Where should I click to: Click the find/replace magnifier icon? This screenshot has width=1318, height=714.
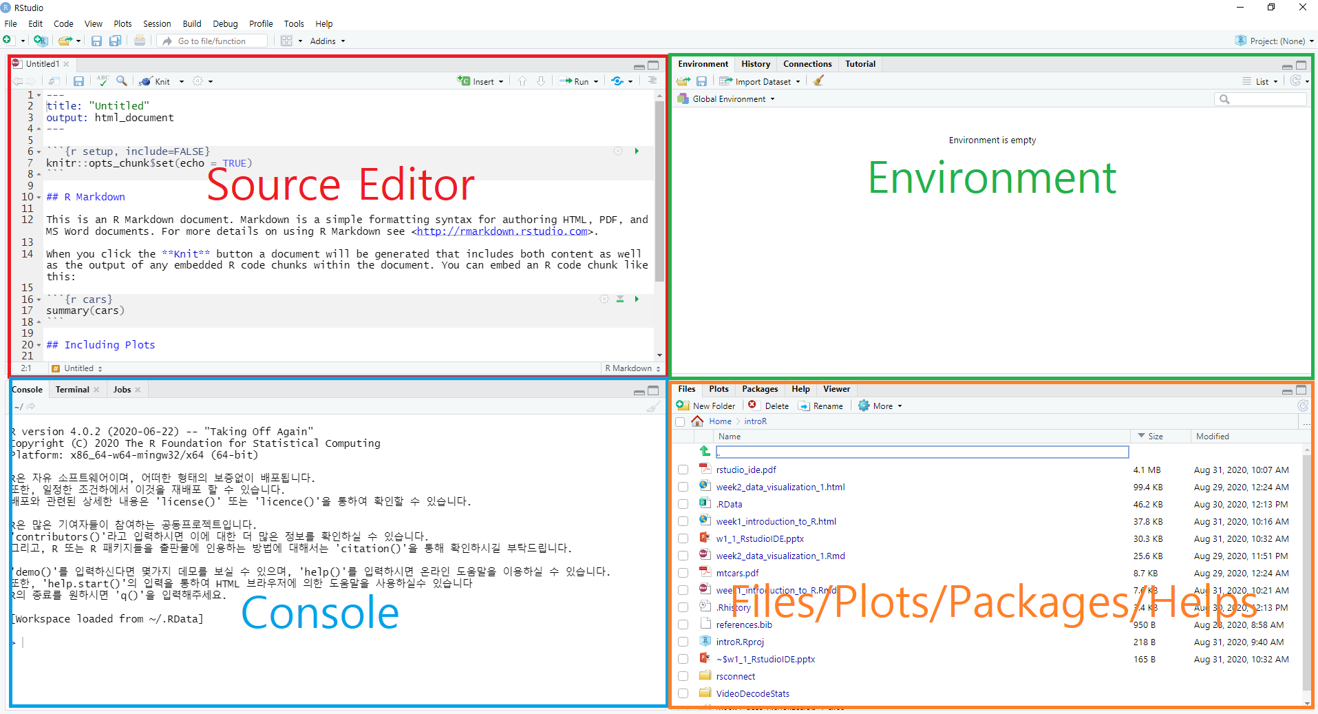pos(122,81)
